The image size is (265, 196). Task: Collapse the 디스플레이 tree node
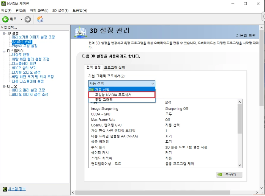(x=4, y=51)
